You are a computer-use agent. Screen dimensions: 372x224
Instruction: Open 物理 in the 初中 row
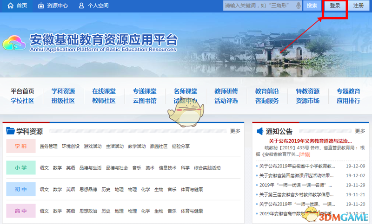132,190
